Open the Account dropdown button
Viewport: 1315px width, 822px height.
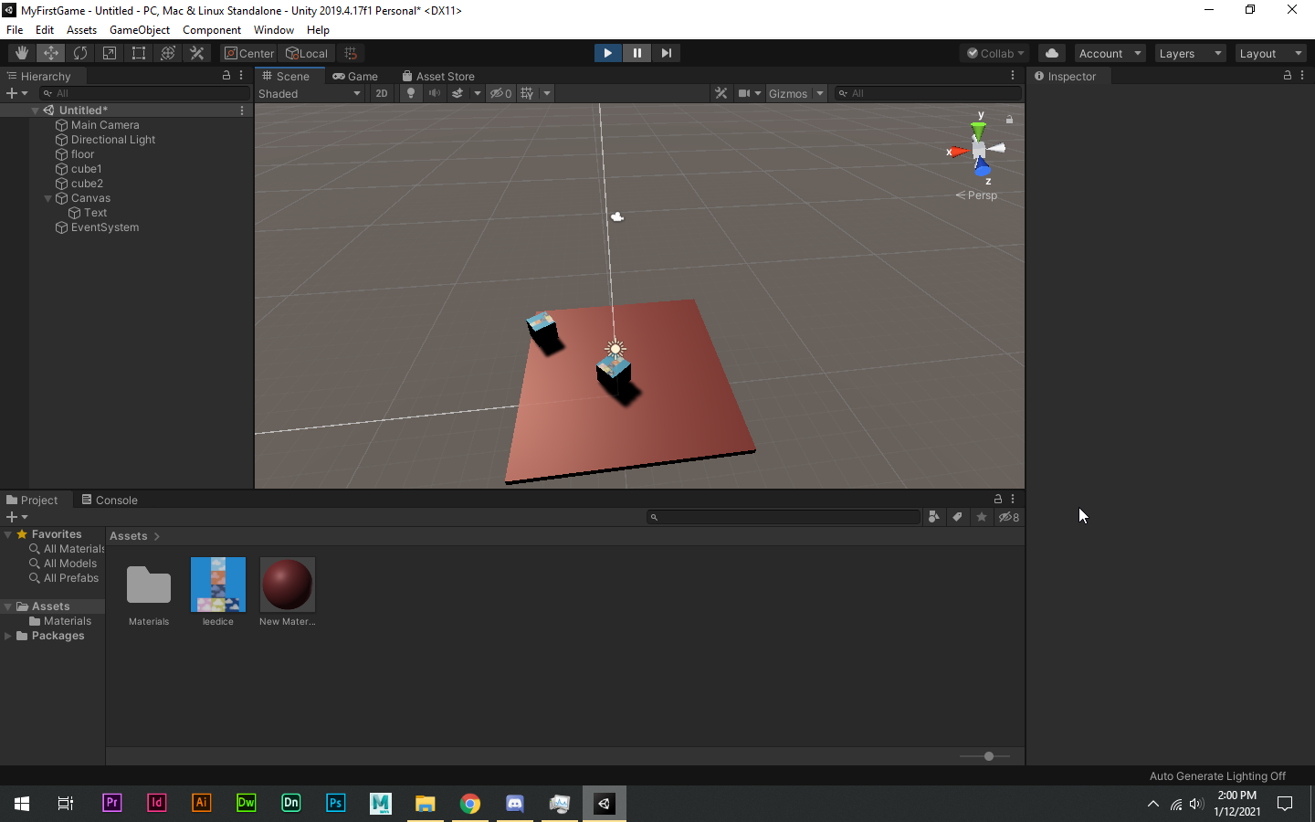1110,53
